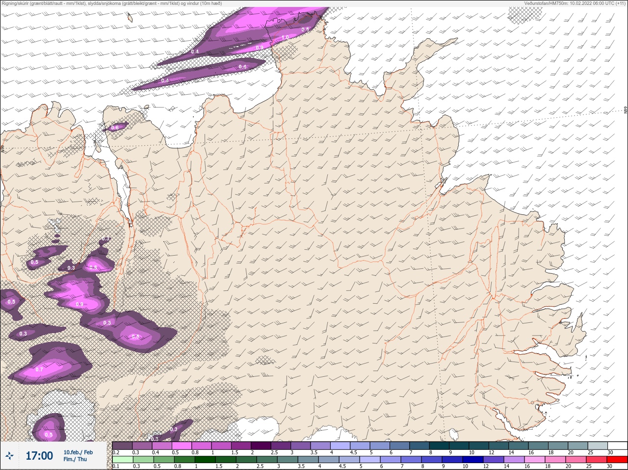Click the '0.7' precipitation value on the map
This screenshot has width=628, height=470.
(39, 369)
